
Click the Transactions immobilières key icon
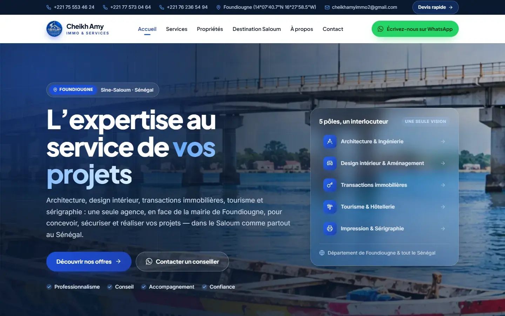pos(330,185)
